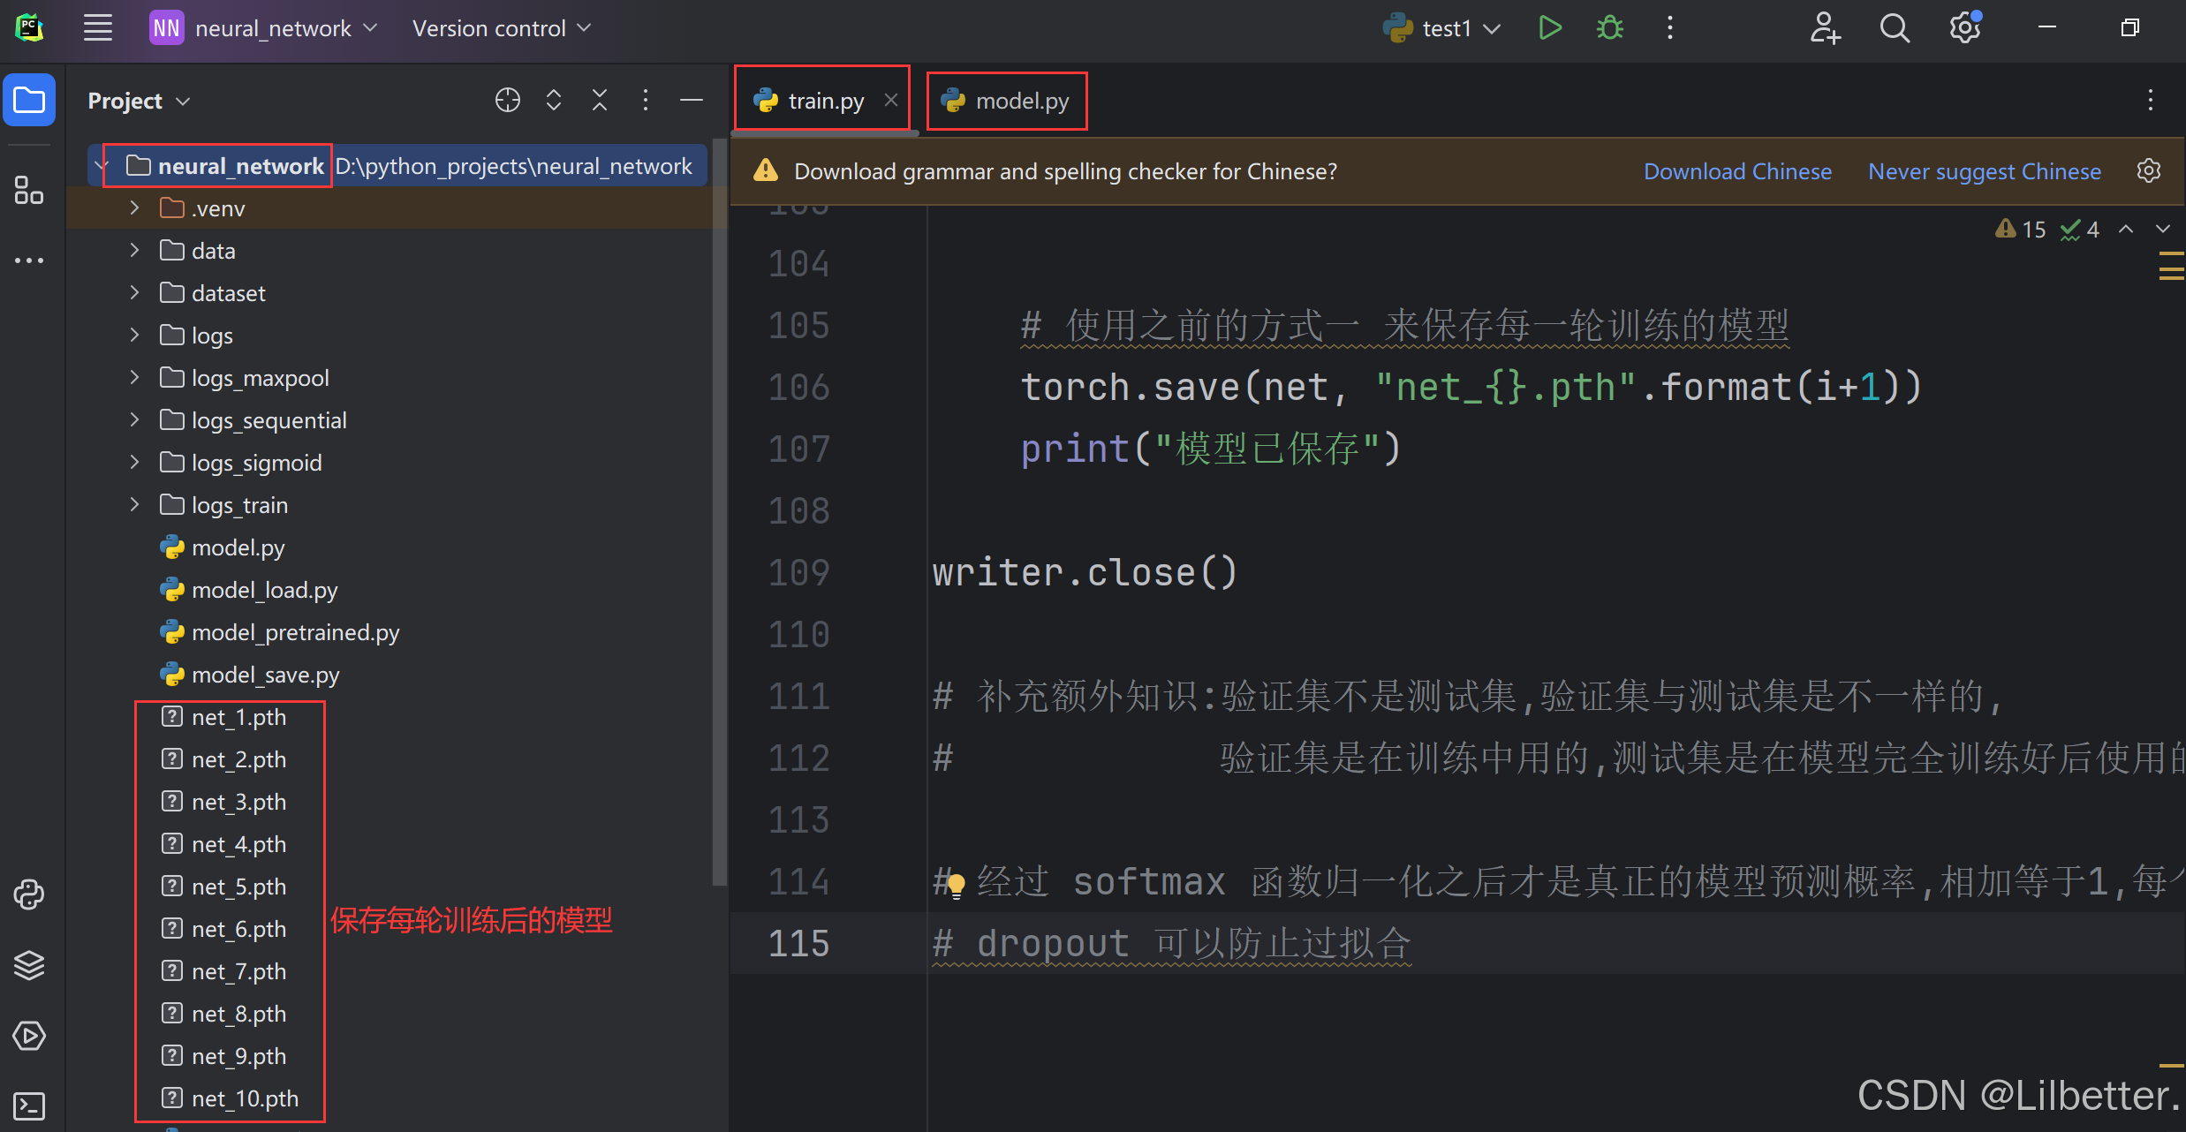
Task: Expand the dataset folder
Action: click(x=134, y=293)
